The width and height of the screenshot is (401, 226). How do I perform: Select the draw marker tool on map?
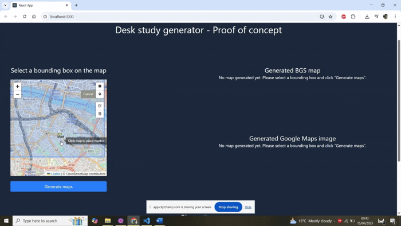[x=100, y=94]
